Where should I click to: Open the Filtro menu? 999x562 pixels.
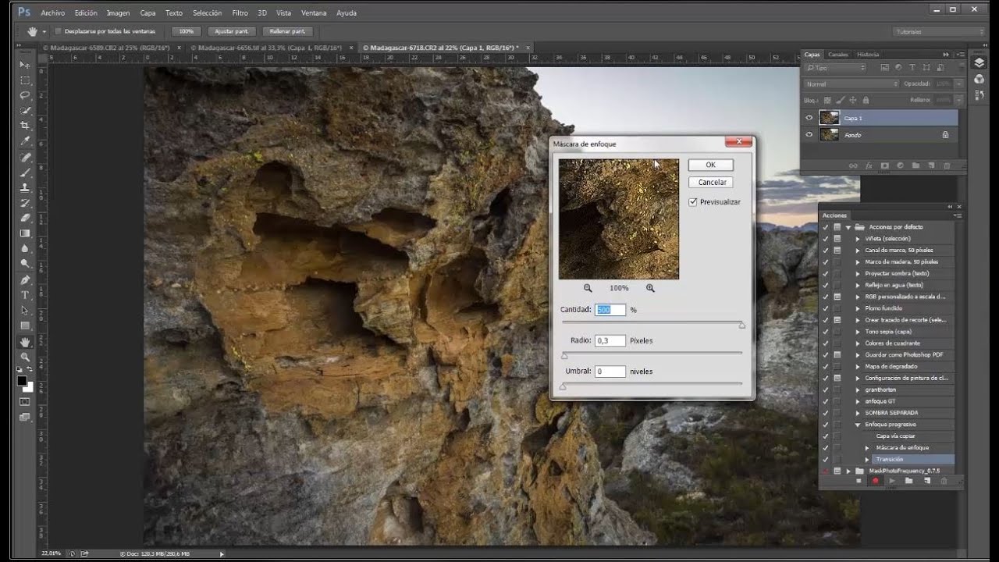(x=240, y=13)
